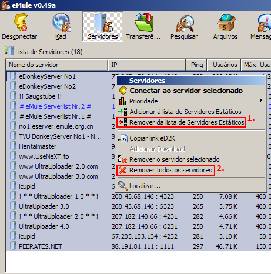Select the Servidores toolbar button
Image resolution: width=271 pixels, height=274 pixels.
[x=103, y=26]
